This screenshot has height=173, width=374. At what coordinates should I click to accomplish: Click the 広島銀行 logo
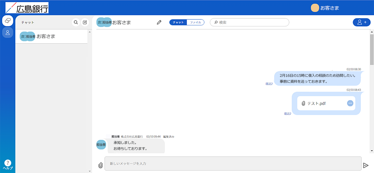point(27,8)
